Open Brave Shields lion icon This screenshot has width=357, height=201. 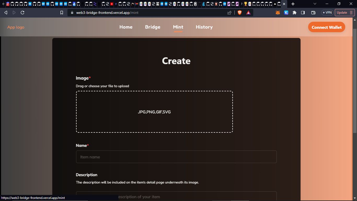point(240,13)
